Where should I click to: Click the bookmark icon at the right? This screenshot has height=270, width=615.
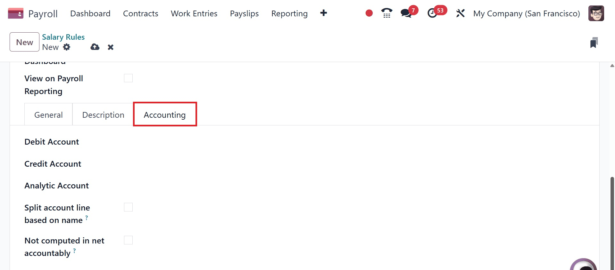[x=594, y=43]
